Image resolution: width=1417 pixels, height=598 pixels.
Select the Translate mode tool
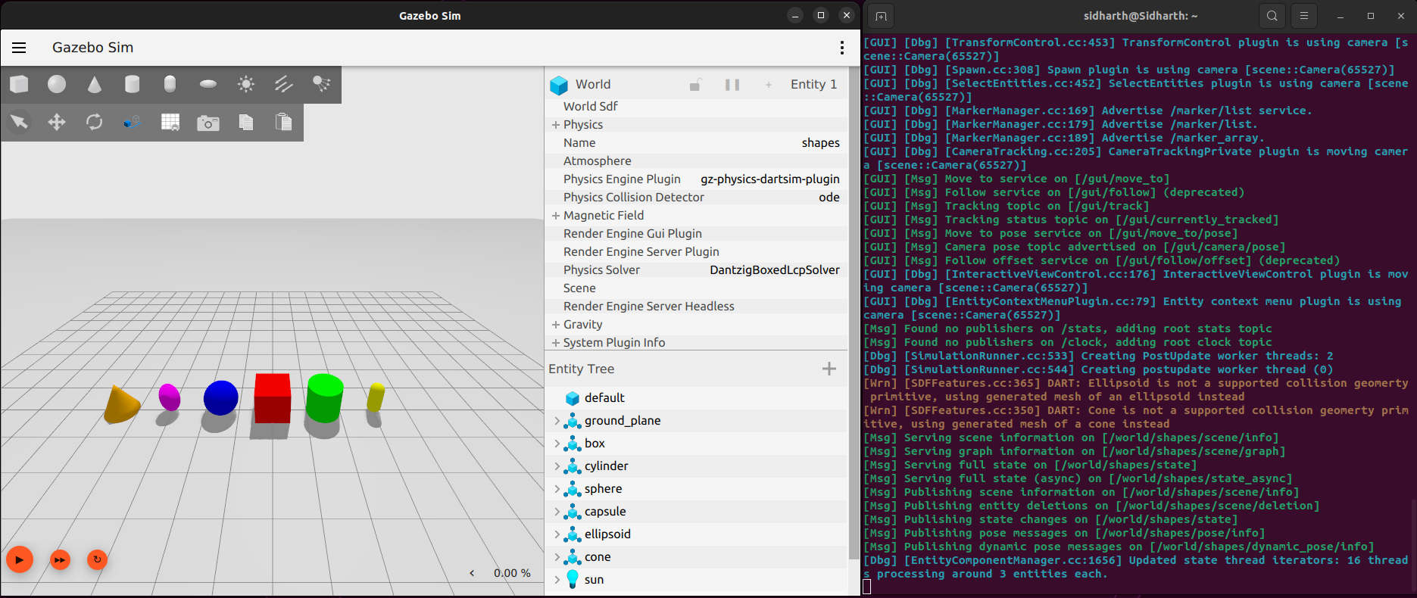(57, 122)
